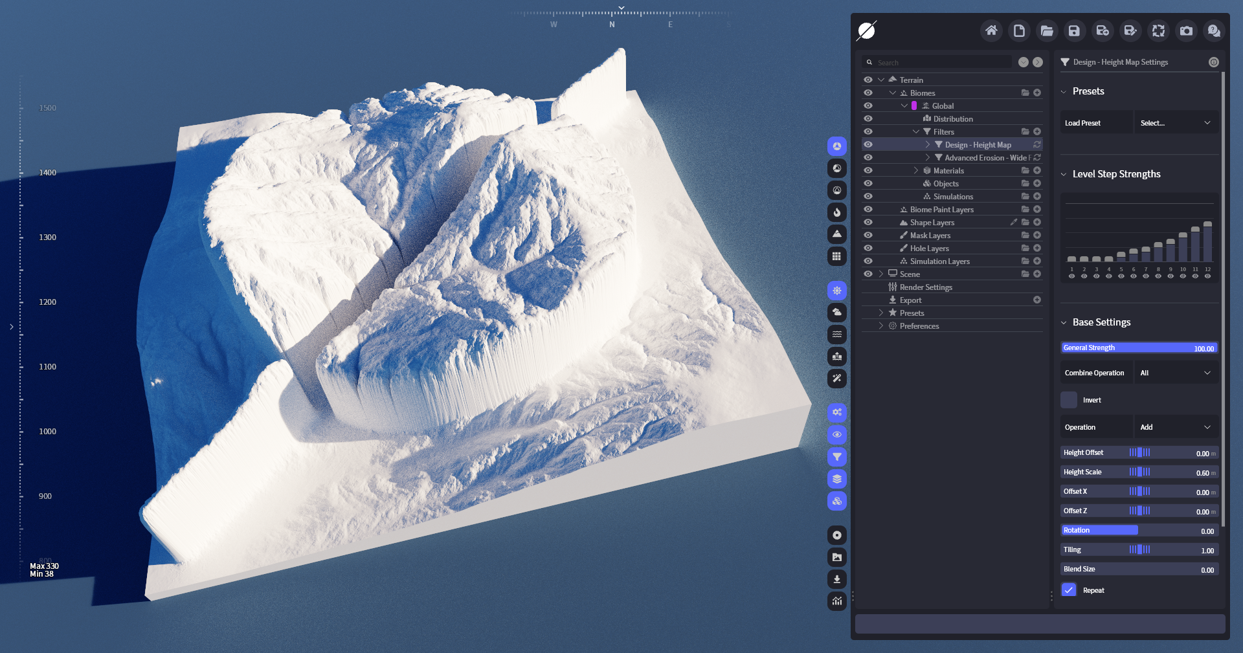Viewport: 1243px width, 653px height.
Task: Expand the Scene tree node
Action: 881,274
